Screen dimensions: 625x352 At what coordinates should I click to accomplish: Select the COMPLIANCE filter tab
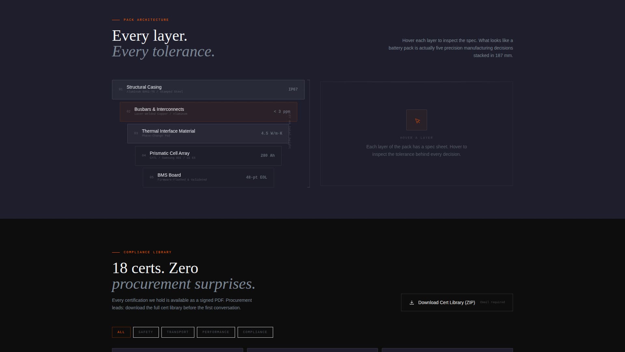(255, 332)
